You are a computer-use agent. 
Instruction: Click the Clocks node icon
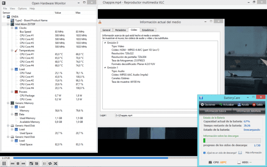(x=16, y=28)
